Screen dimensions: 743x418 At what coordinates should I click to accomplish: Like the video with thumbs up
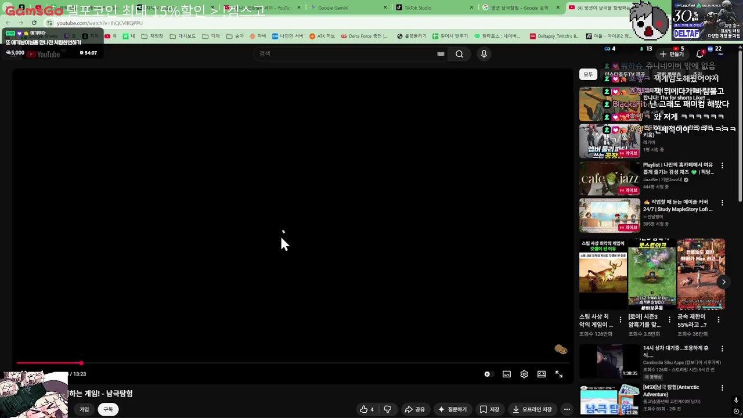click(x=367, y=409)
